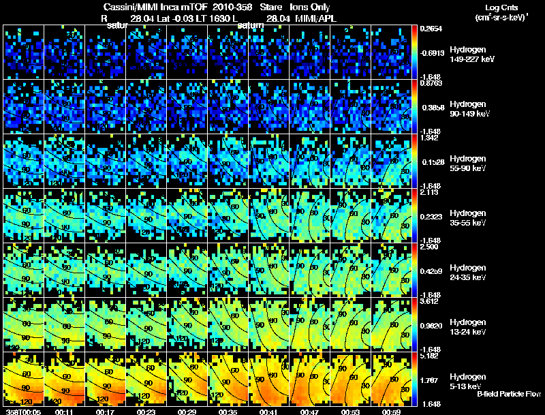Image resolution: width=545 pixels, height=415 pixels.
Task: Click the color bar for Hydrogen 55-90 keV
Action: click(414, 161)
